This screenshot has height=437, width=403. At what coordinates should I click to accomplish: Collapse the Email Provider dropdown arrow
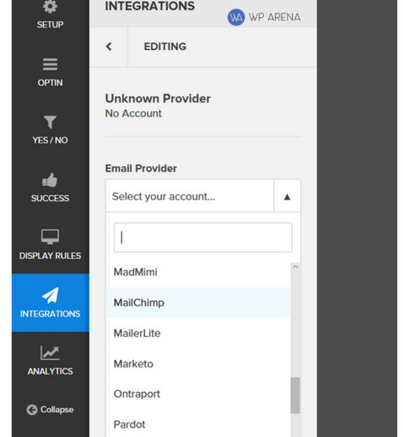coord(287,196)
